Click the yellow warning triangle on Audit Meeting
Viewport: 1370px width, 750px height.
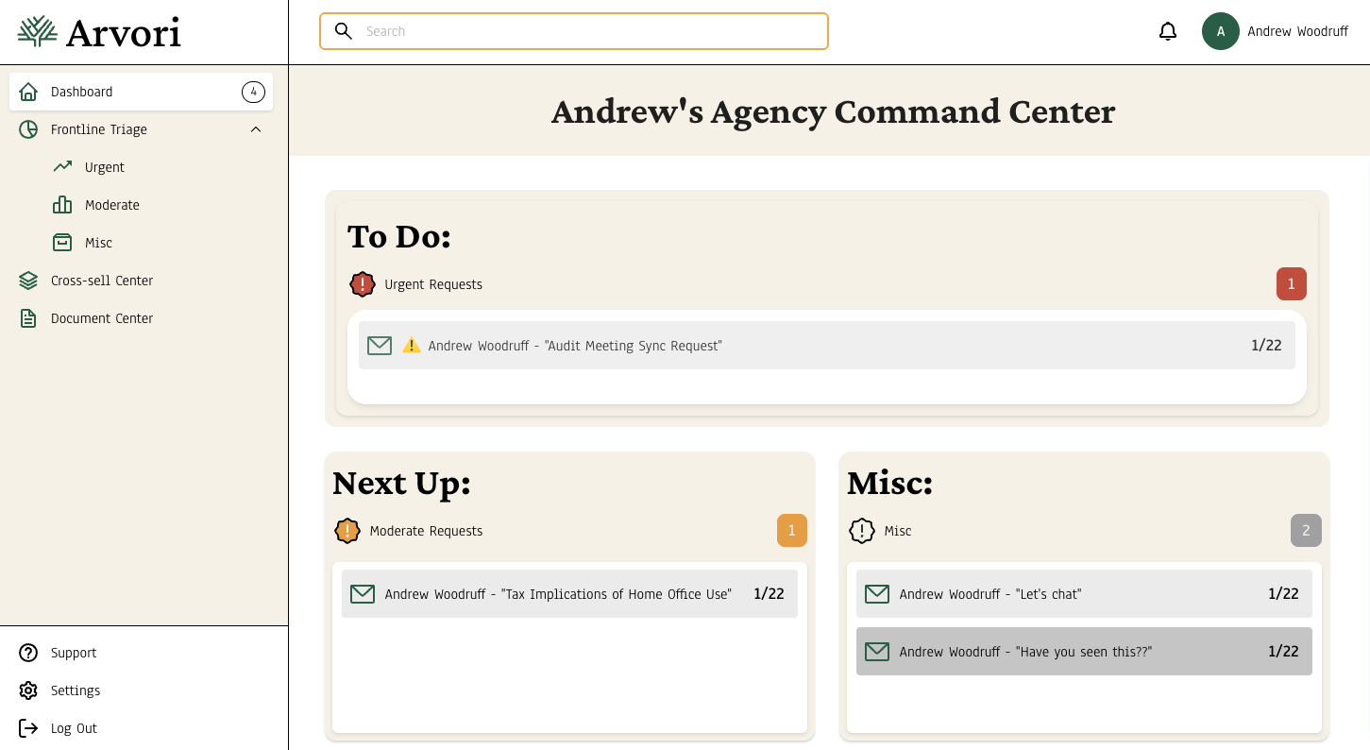click(x=412, y=346)
